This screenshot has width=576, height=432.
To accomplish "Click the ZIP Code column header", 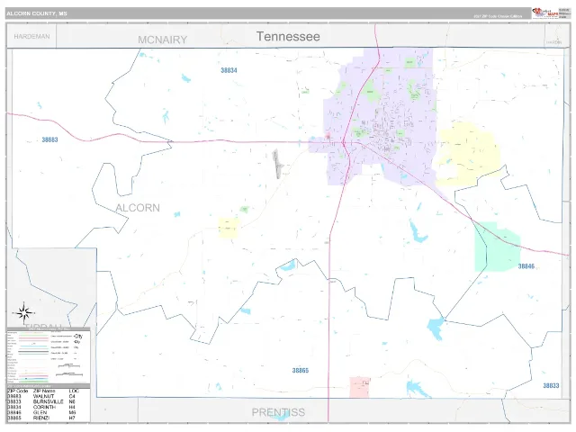I will (18, 391).
